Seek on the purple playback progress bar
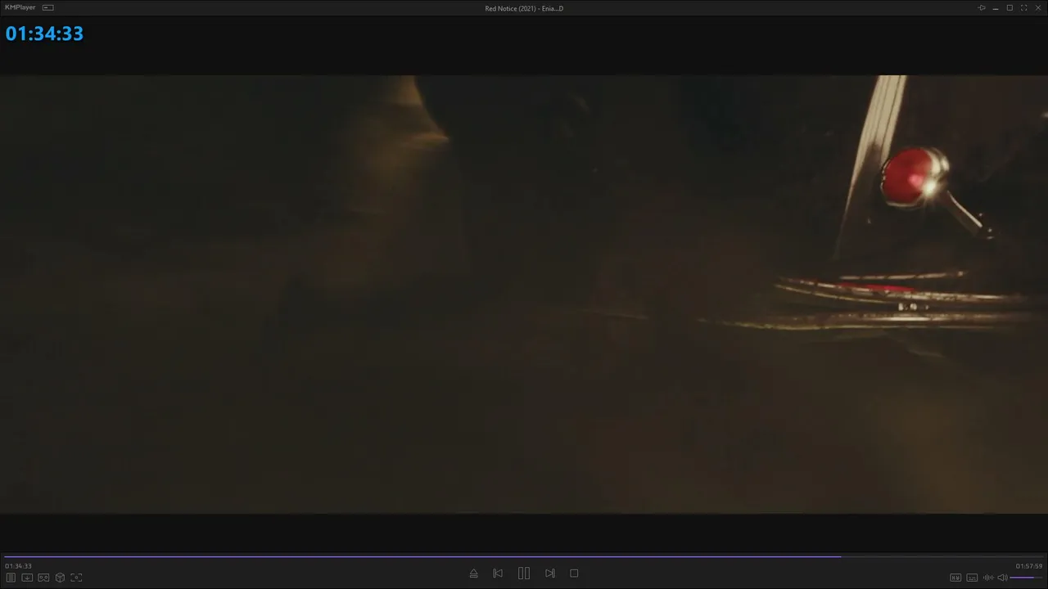The width and height of the screenshot is (1048, 589). click(524, 557)
